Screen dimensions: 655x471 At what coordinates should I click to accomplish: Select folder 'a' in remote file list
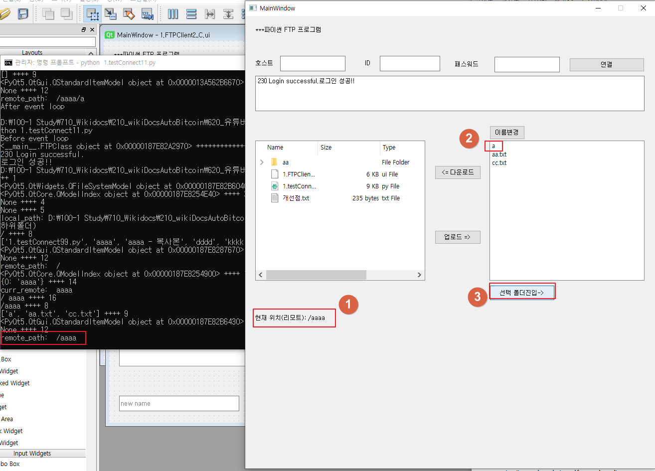493,146
